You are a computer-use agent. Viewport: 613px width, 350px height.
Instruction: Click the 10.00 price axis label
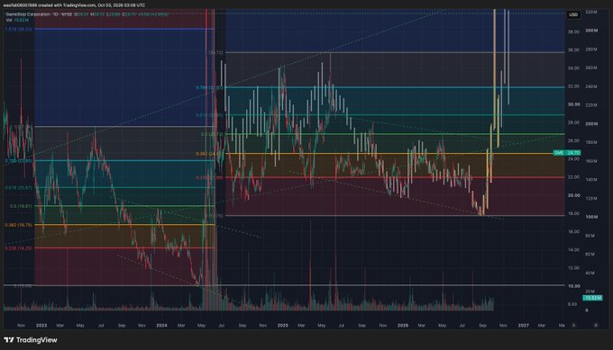574,286
